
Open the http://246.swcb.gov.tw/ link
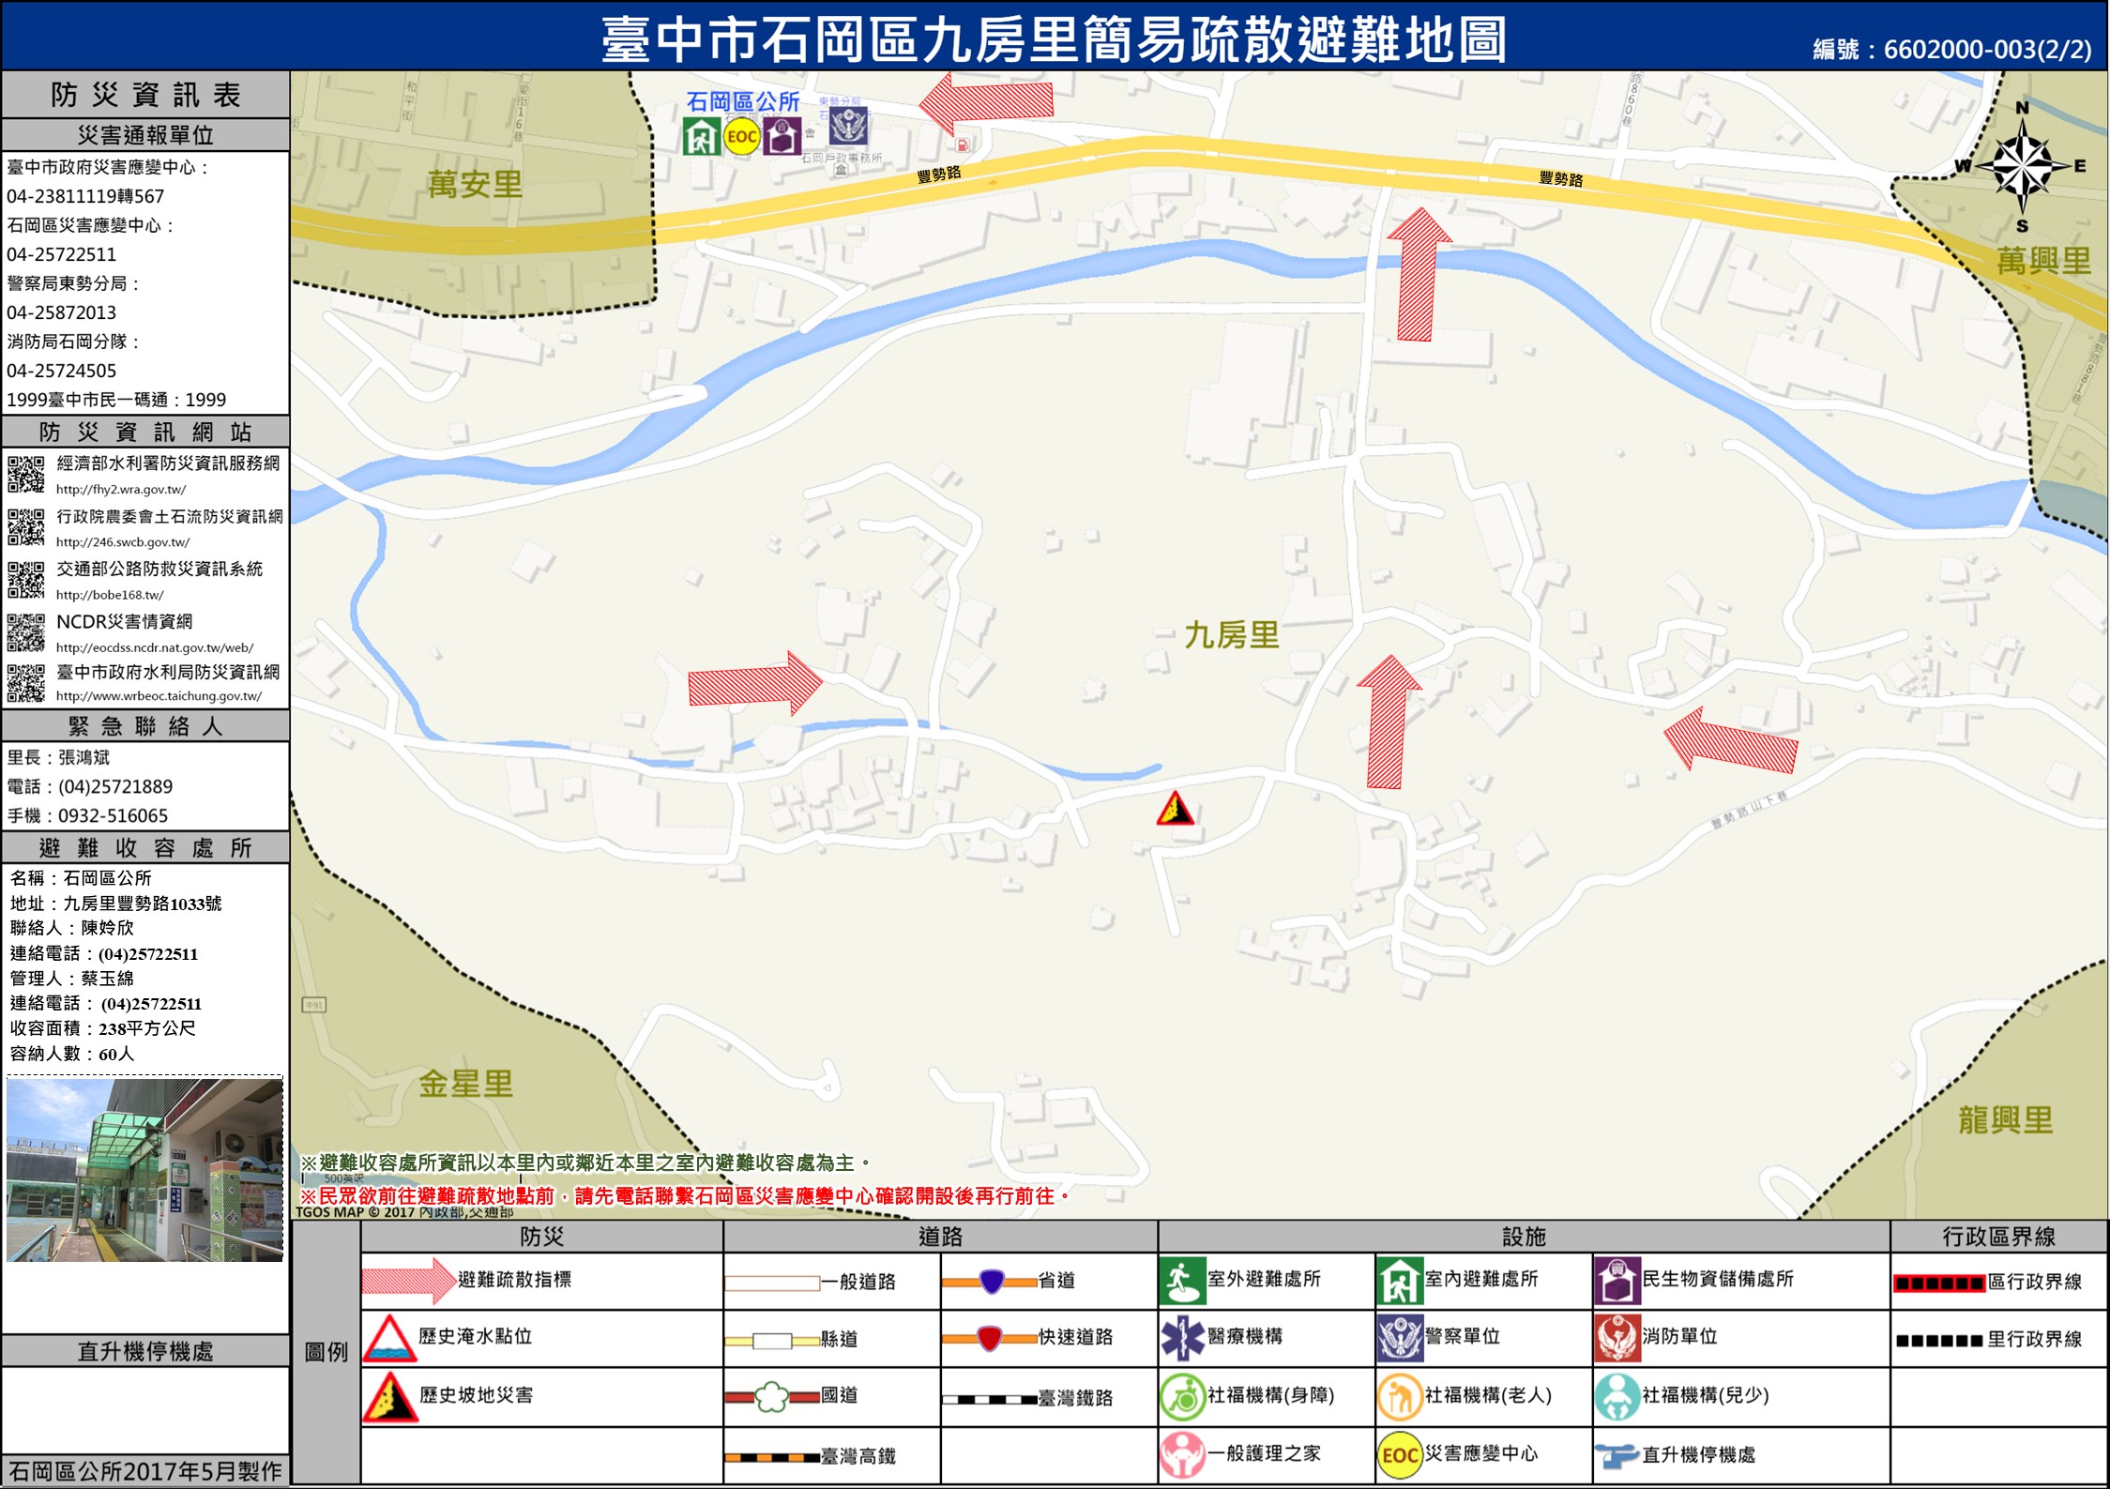point(123,541)
